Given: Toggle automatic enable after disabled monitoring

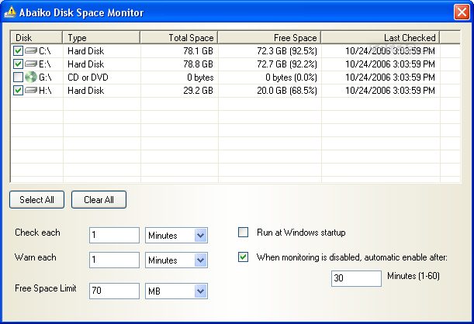Looking at the screenshot, I should (x=244, y=257).
